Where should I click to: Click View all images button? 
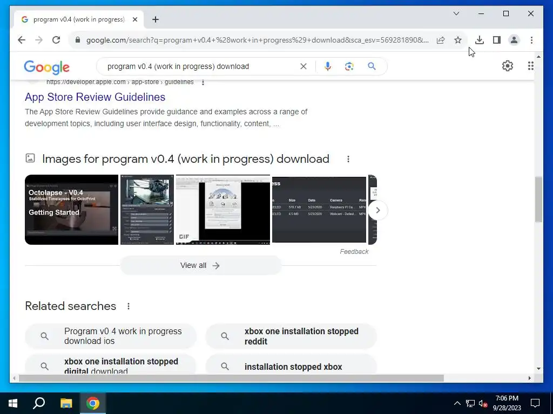[200, 265]
